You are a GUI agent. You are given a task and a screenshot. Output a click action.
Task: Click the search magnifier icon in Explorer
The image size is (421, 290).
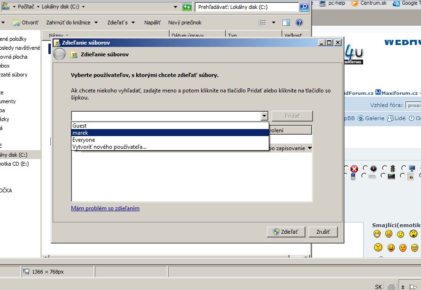tap(304, 7)
